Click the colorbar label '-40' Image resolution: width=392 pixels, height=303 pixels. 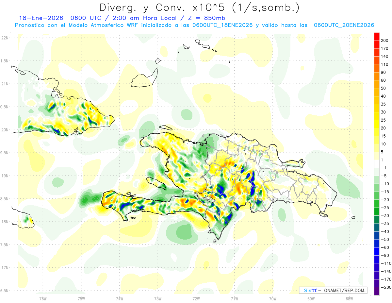(x=386, y=232)
